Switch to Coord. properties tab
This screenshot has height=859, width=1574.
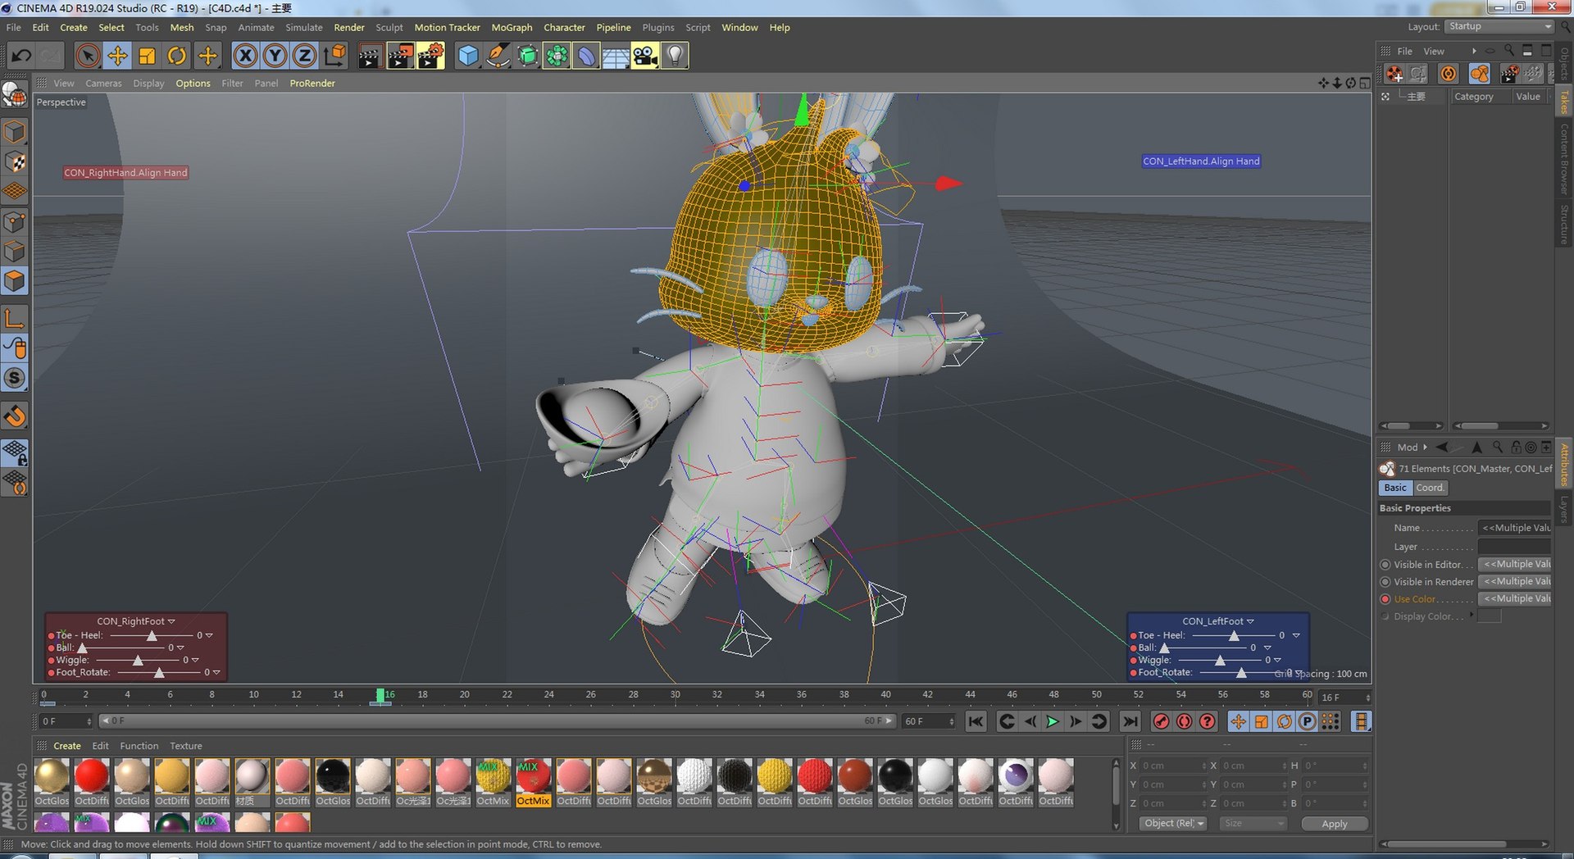[x=1431, y=488]
